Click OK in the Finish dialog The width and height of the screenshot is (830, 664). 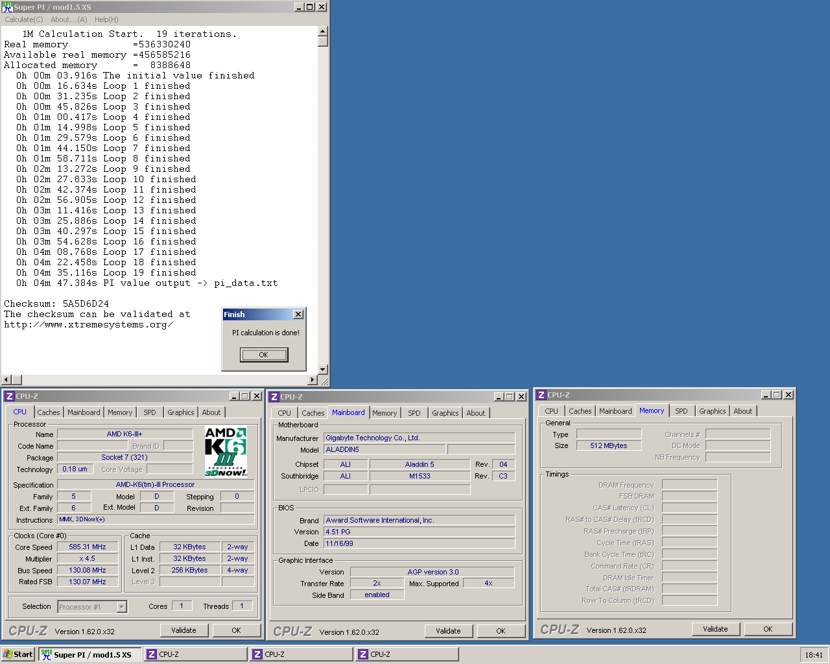264,355
